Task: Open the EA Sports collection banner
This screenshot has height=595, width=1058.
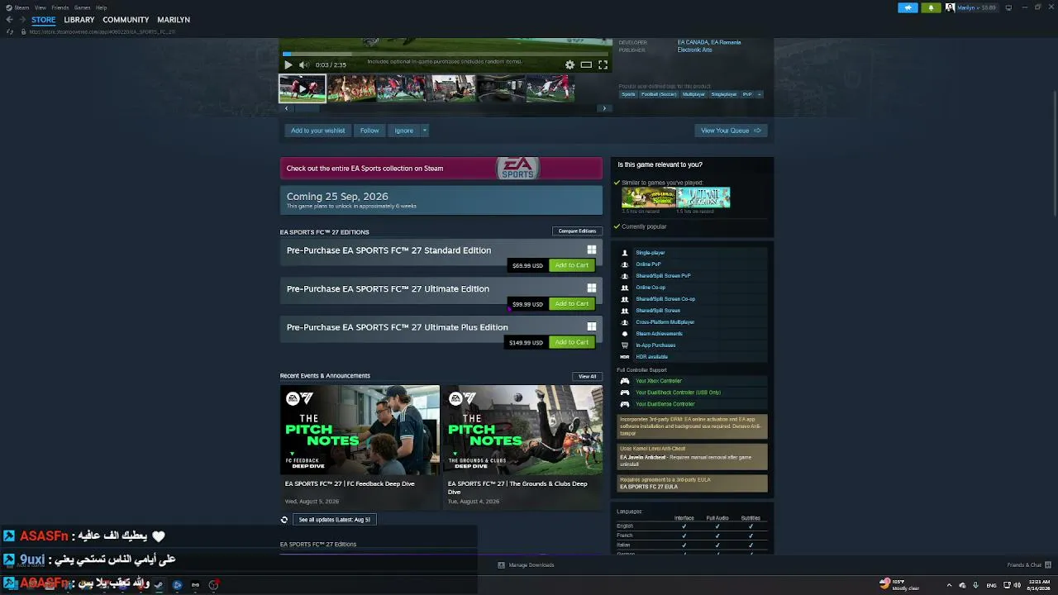Action: tap(441, 169)
